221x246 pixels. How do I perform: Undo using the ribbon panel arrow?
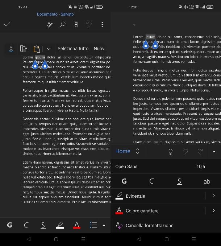tap(185, 151)
